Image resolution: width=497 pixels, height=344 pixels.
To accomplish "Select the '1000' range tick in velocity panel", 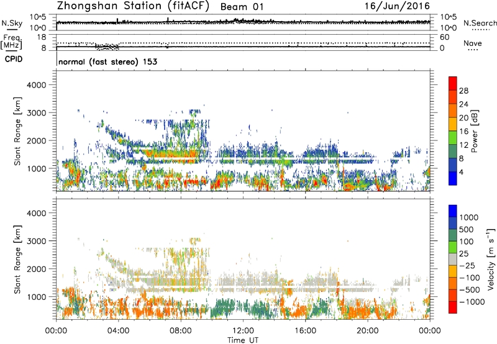I will tap(36, 297).
